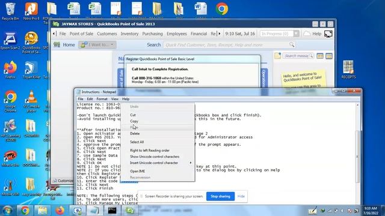Open the Notepad Format menu
The image size is (385, 216).
[x=102, y=99]
